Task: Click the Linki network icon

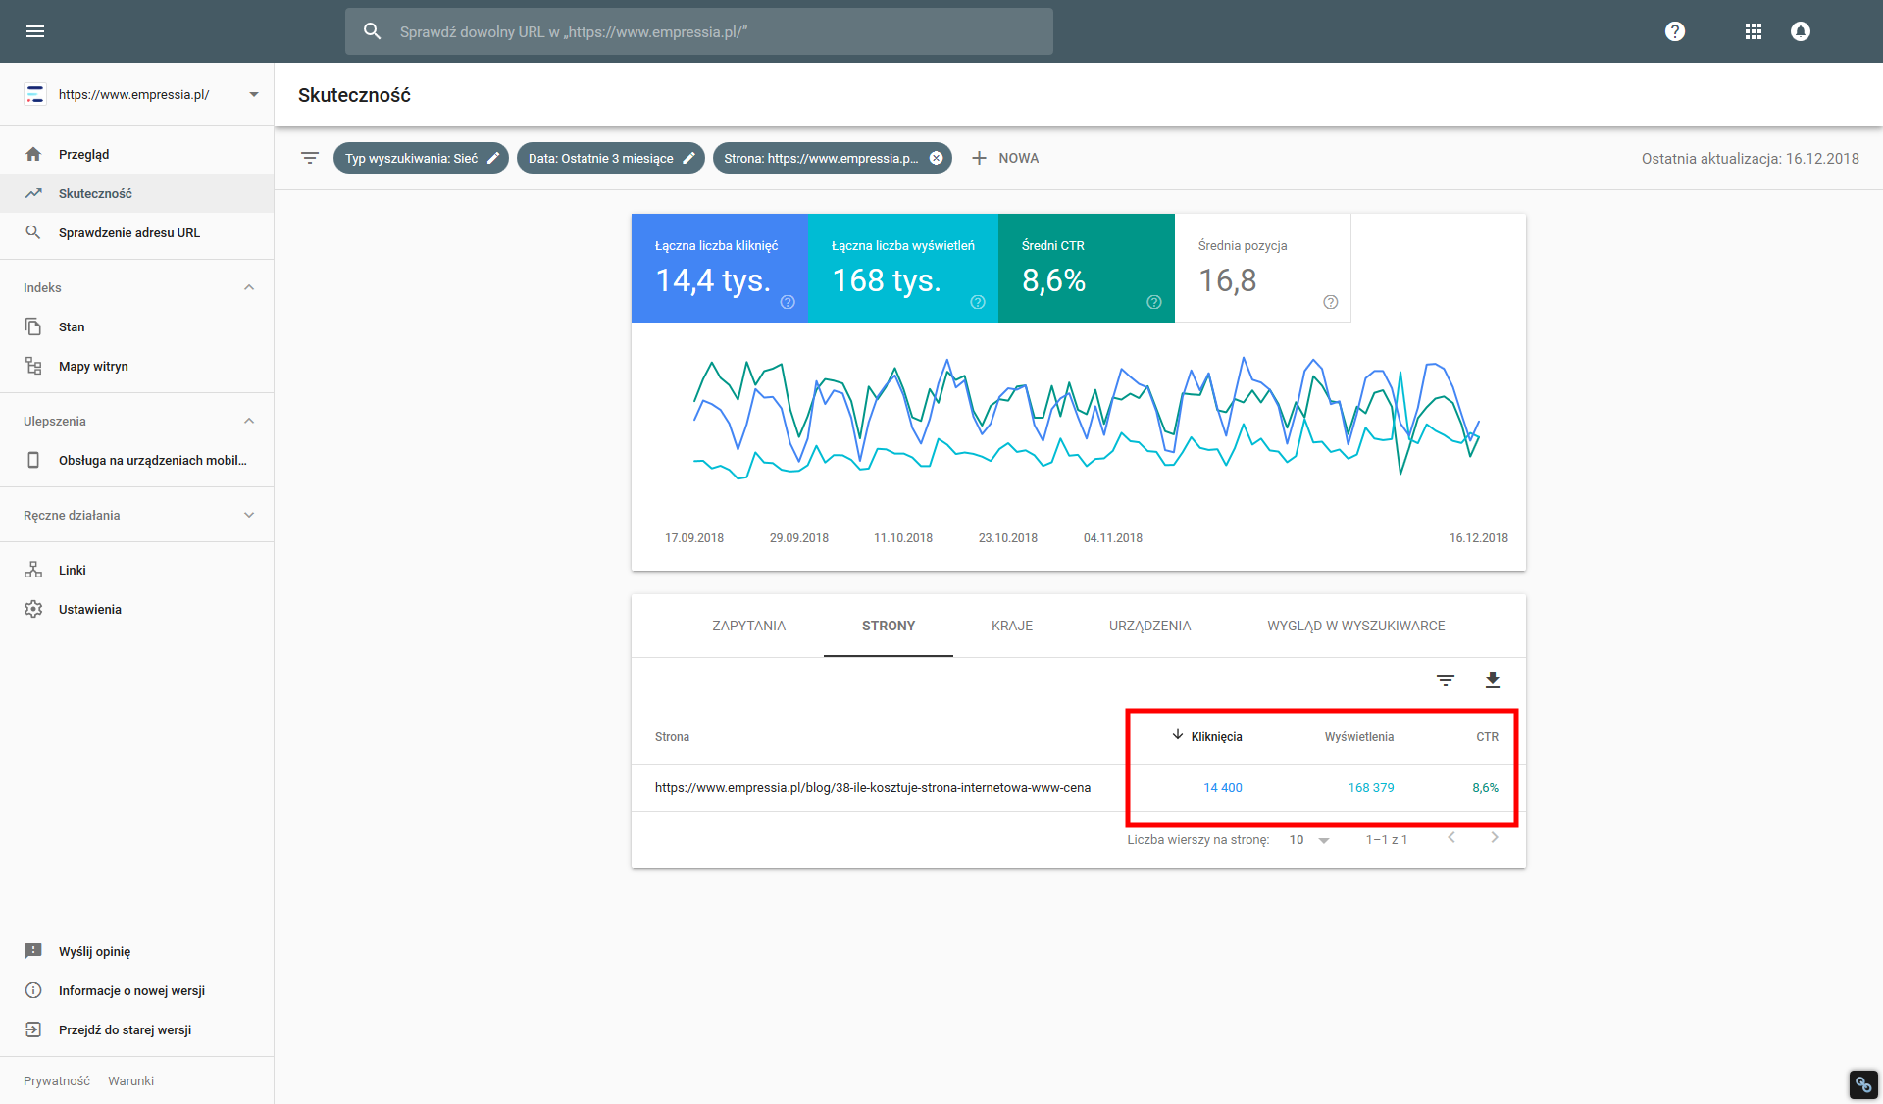Action: tap(33, 570)
